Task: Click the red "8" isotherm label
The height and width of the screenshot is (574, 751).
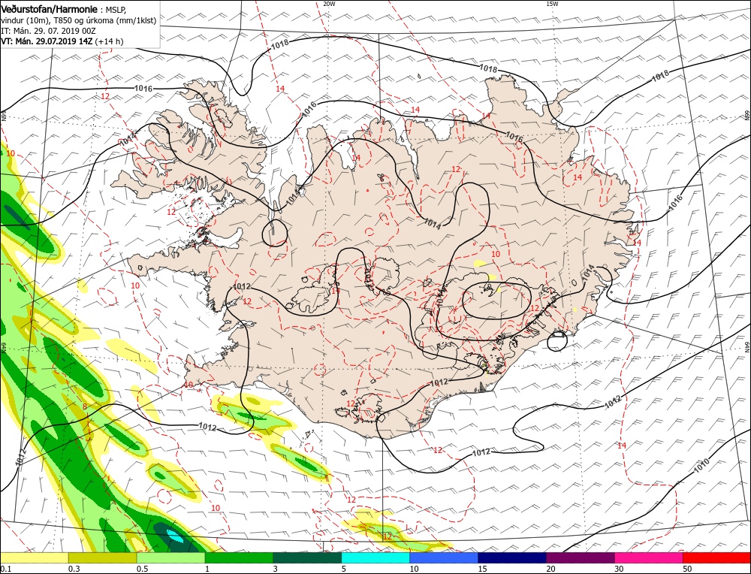Action: 85,406
